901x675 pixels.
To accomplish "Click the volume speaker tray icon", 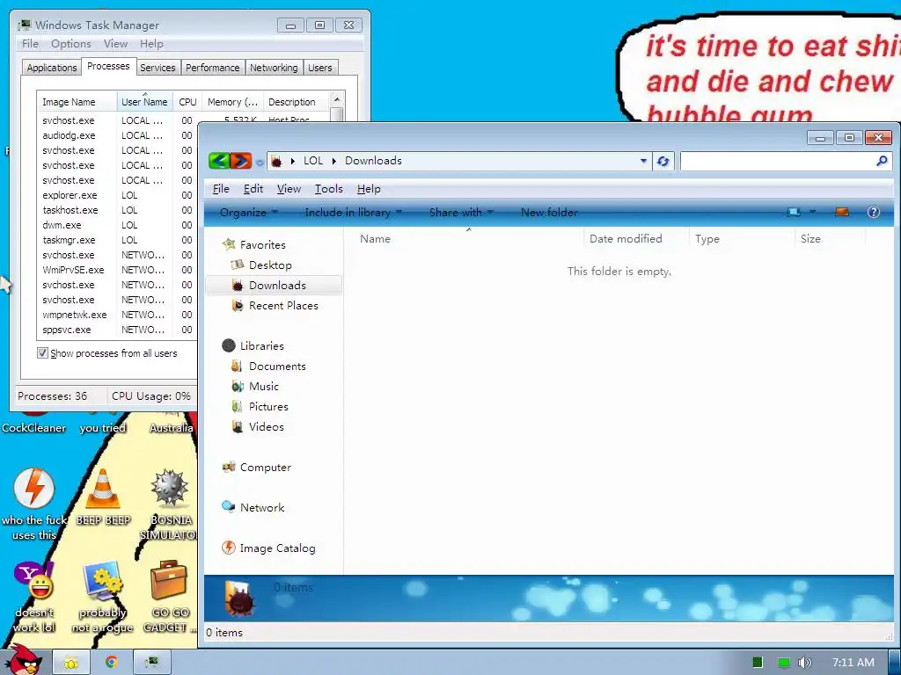I will 805,663.
